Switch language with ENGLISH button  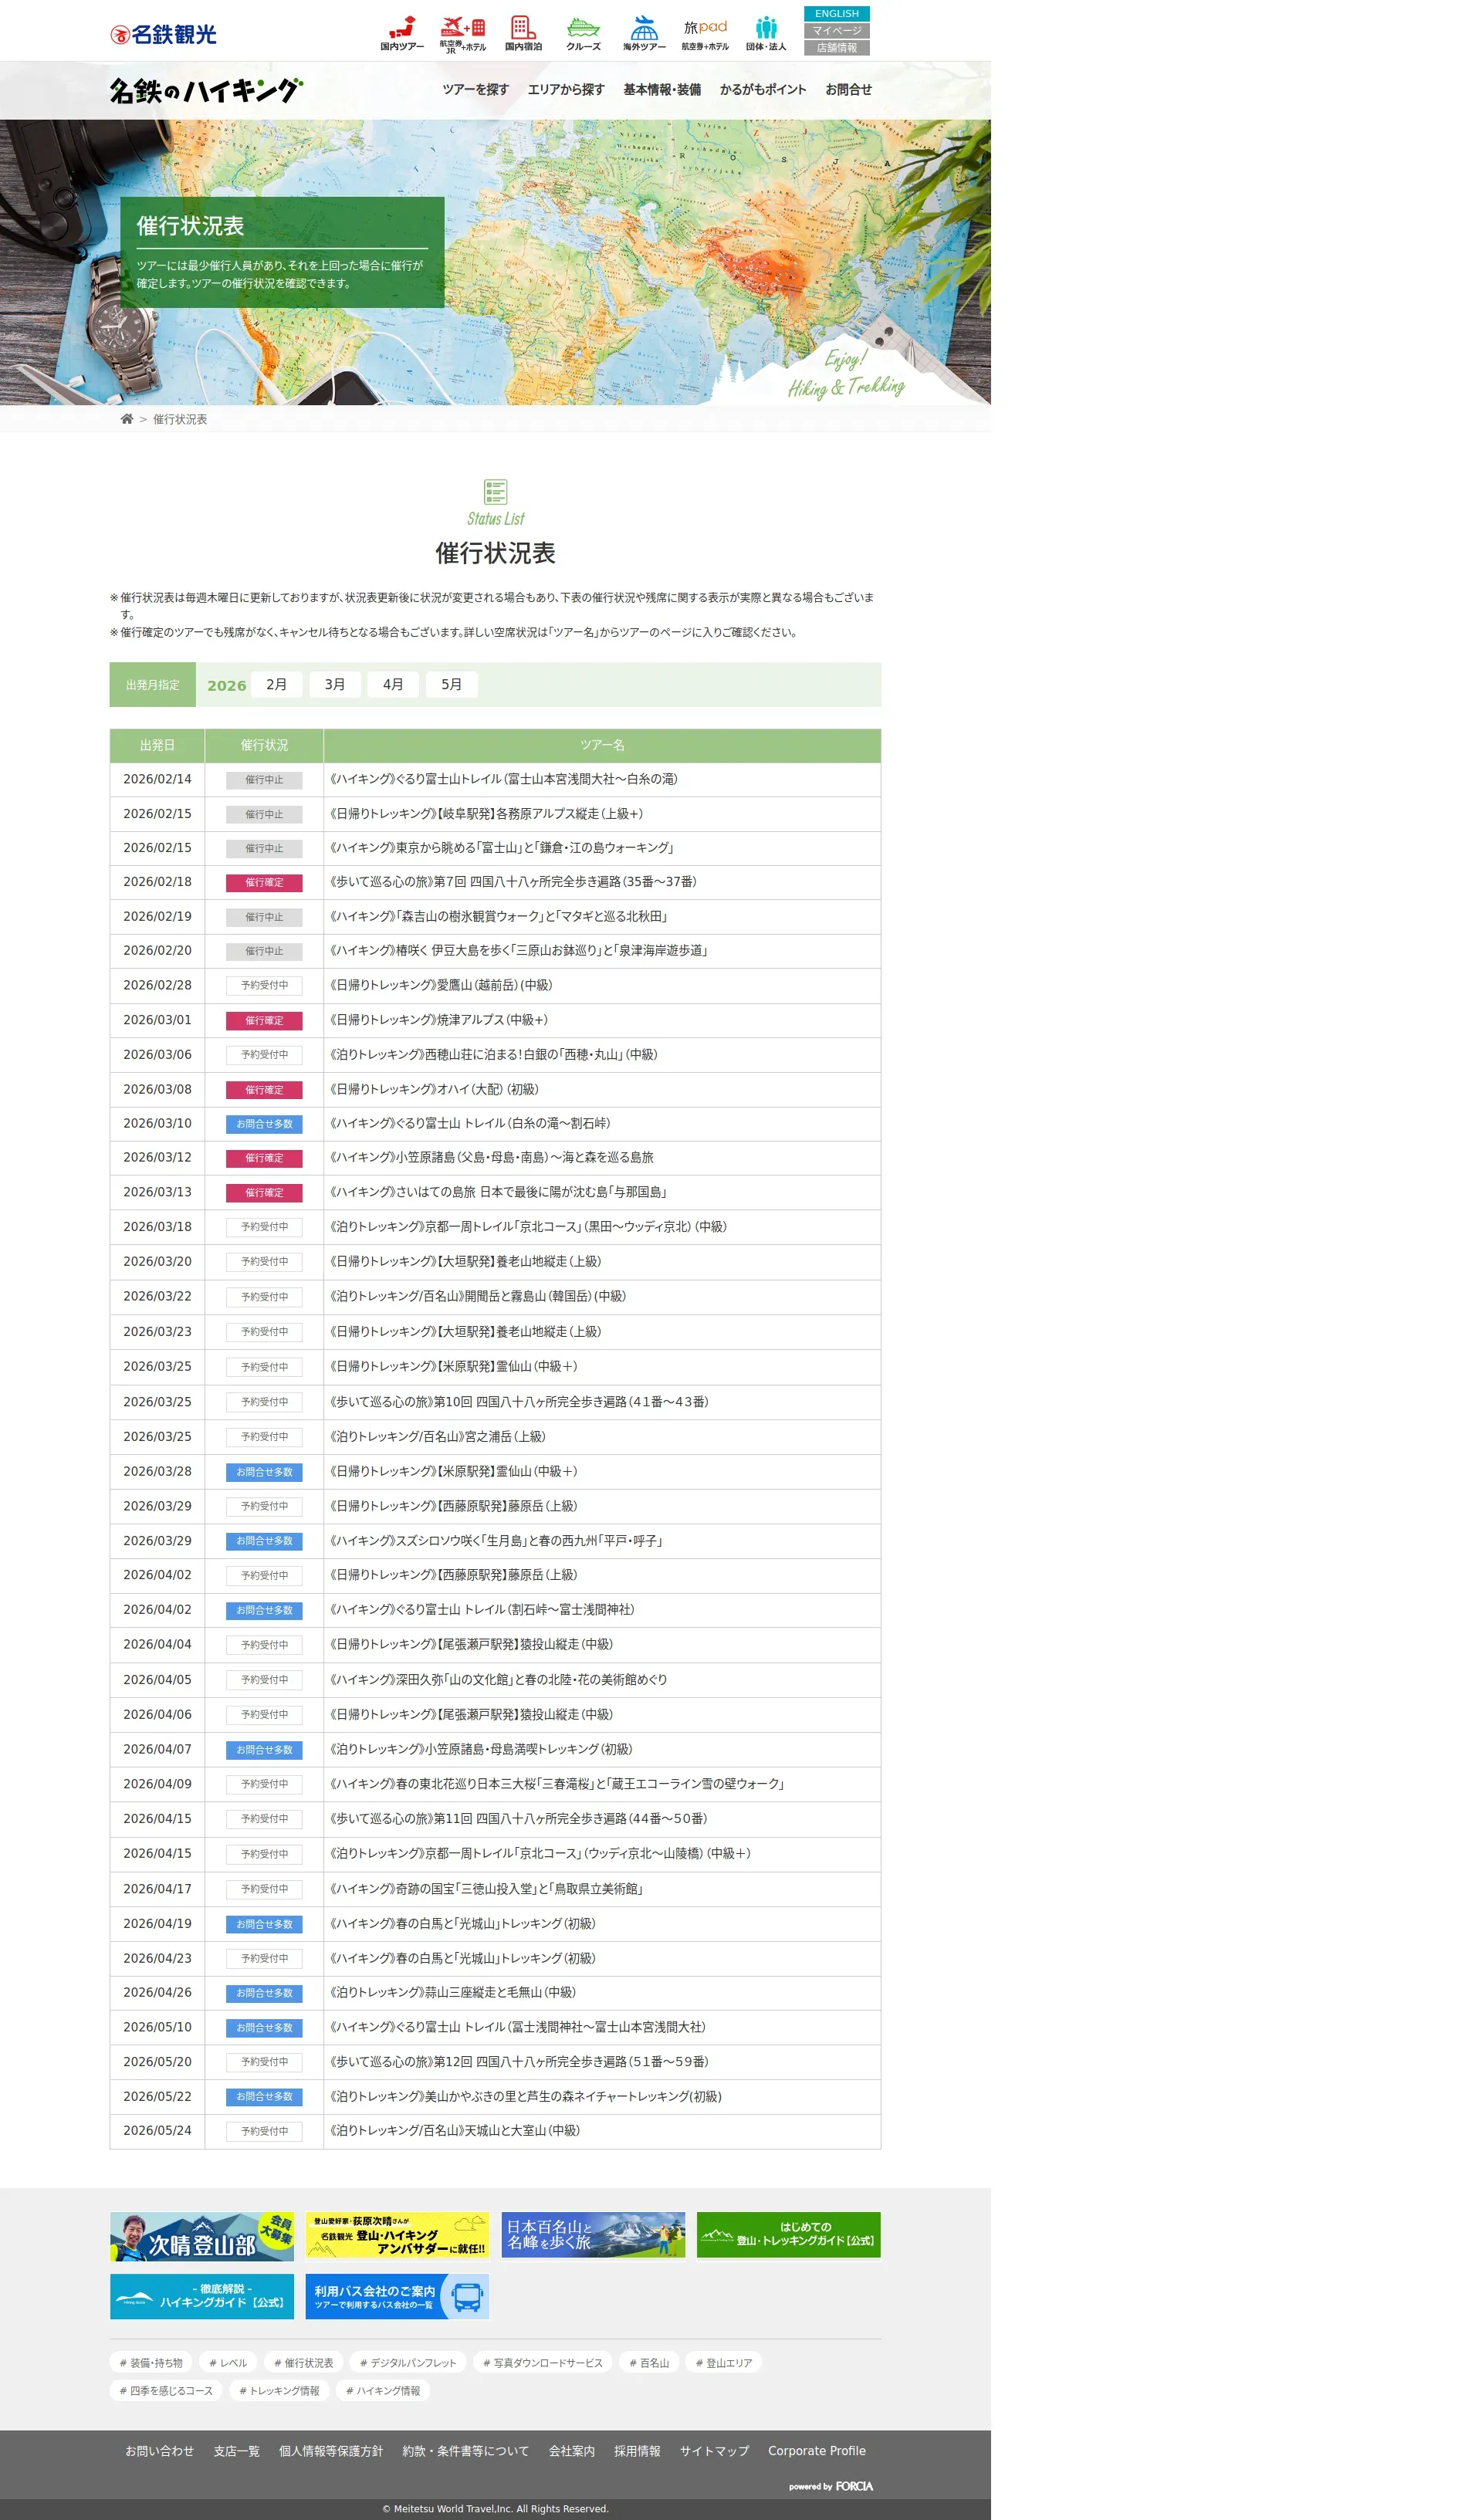tap(836, 14)
